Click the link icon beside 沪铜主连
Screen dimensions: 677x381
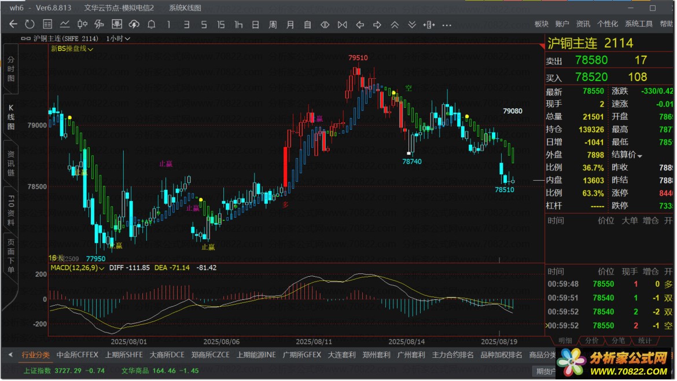[x=26, y=38]
